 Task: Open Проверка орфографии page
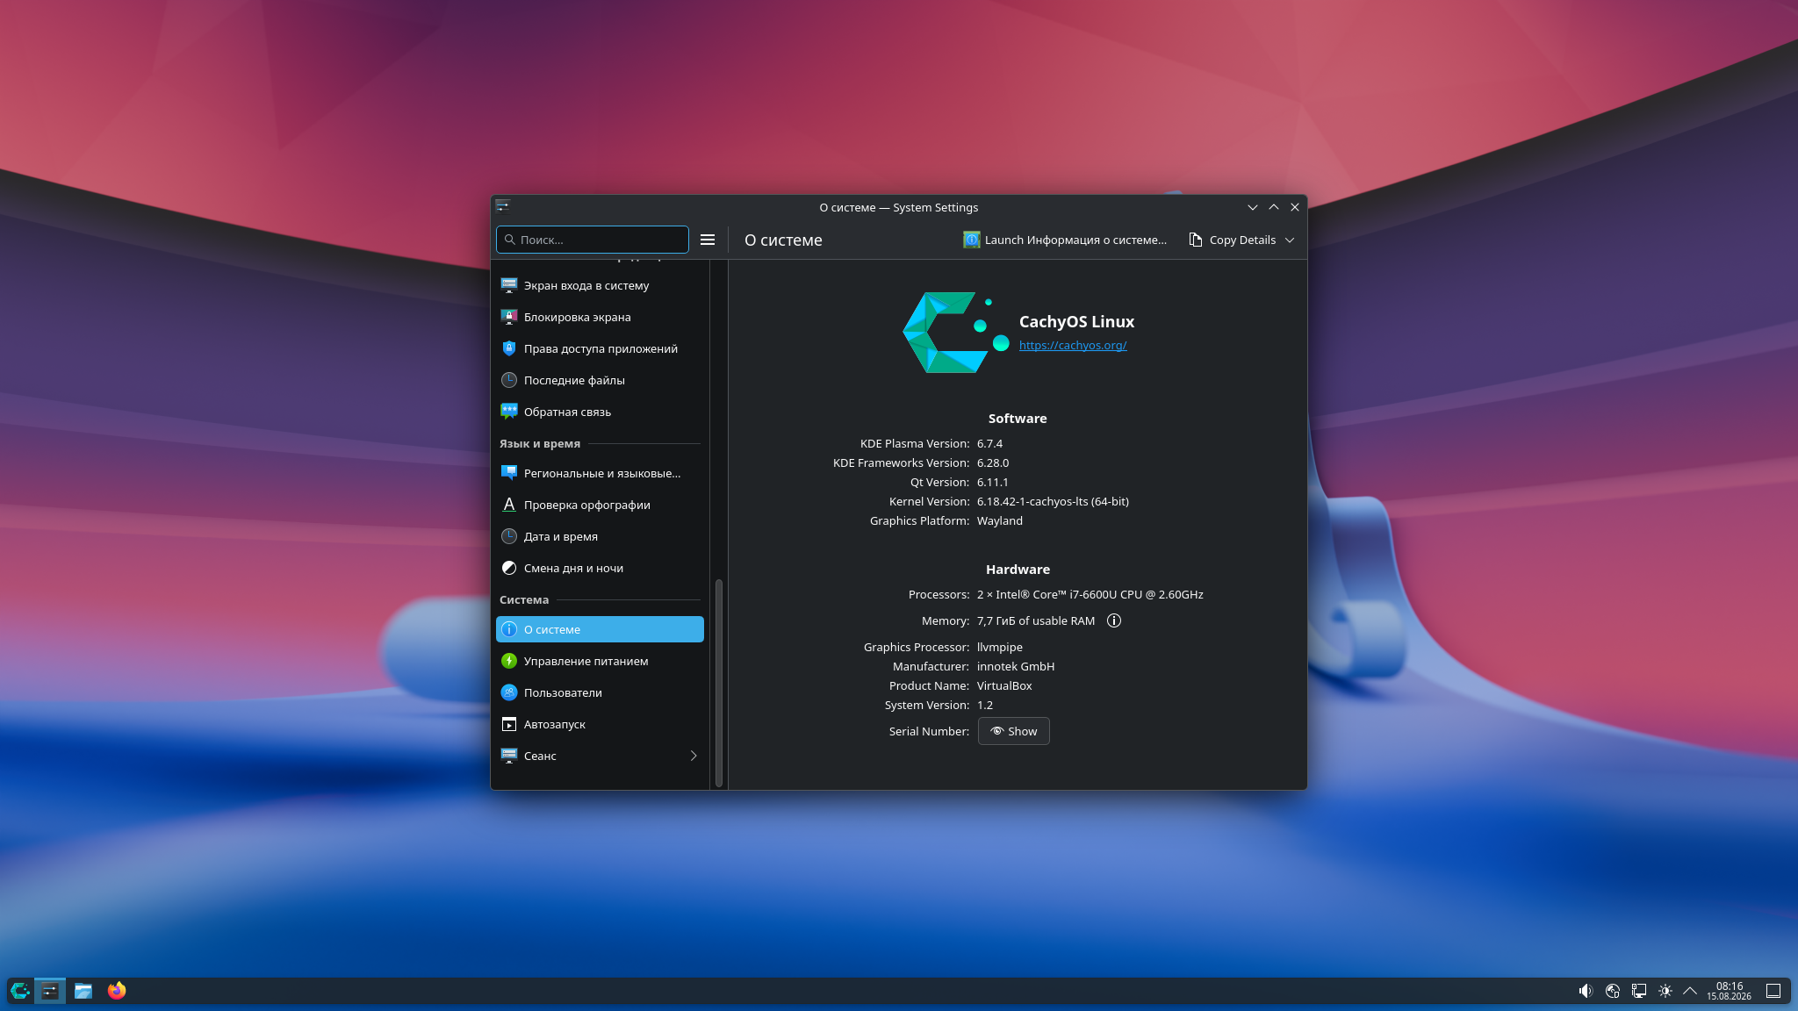coord(600,505)
